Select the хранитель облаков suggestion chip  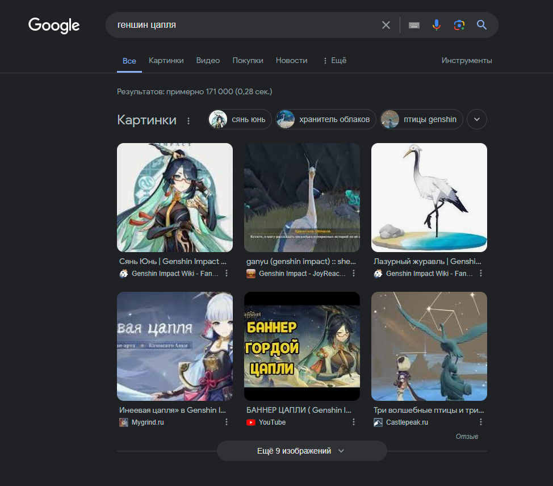[325, 119]
